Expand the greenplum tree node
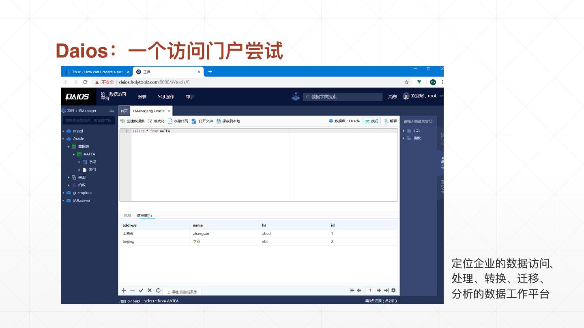 (64, 193)
